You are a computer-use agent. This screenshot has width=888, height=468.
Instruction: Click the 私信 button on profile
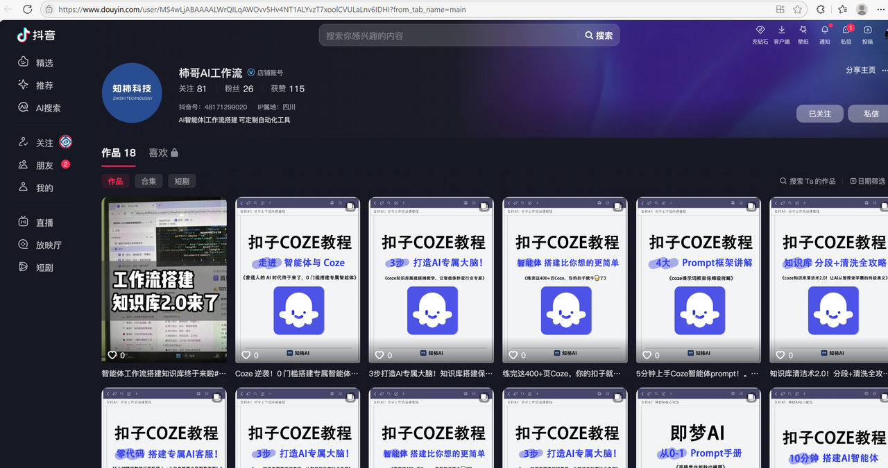pos(870,114)
